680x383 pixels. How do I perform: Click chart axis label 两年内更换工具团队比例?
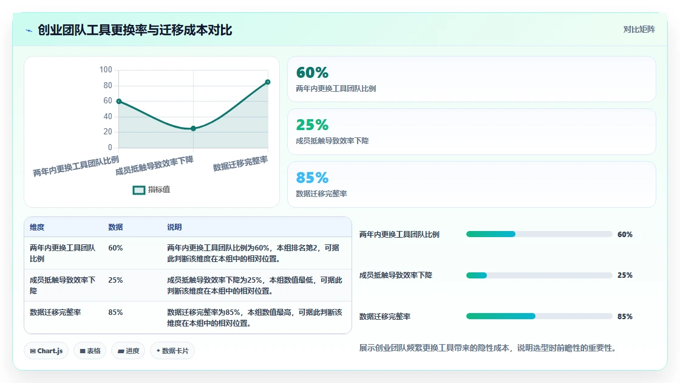pyautogui.click(x=76, y=167)
